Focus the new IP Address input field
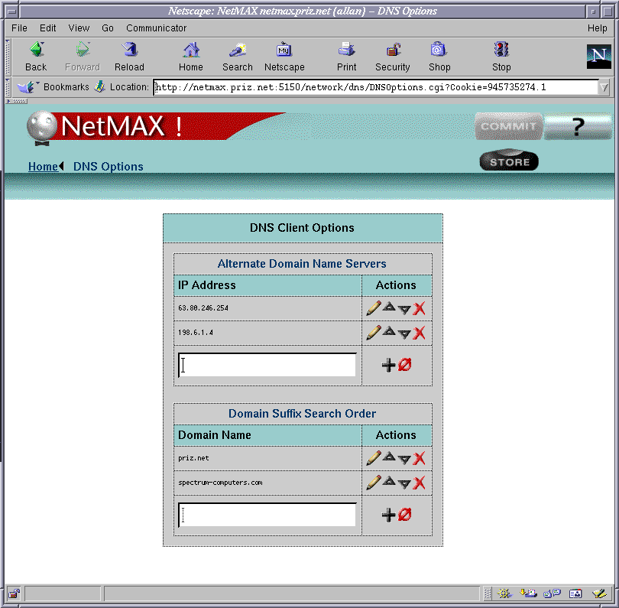 (x=267, y=365)
